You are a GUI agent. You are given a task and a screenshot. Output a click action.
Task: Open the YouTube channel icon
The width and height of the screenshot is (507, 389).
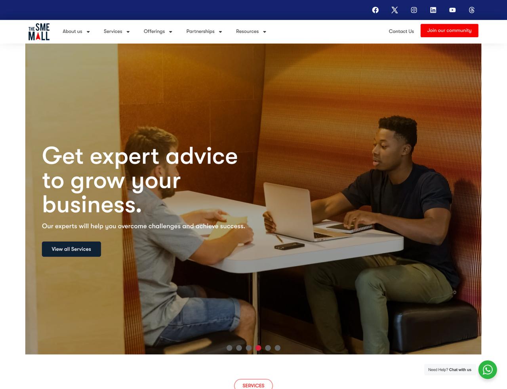[x=452, y=10]
